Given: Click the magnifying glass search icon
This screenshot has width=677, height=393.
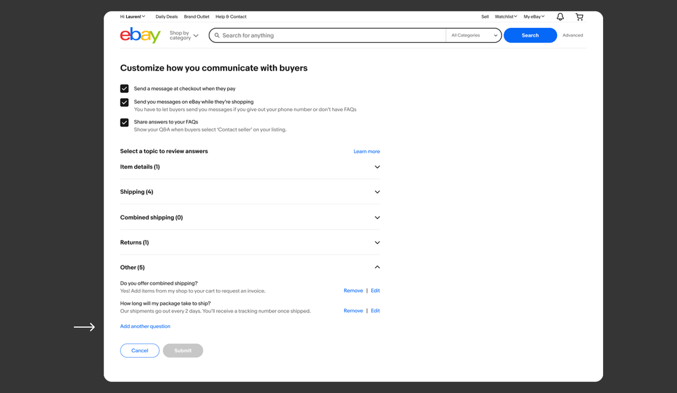Looking at the screenshot, I should [217, 35].
